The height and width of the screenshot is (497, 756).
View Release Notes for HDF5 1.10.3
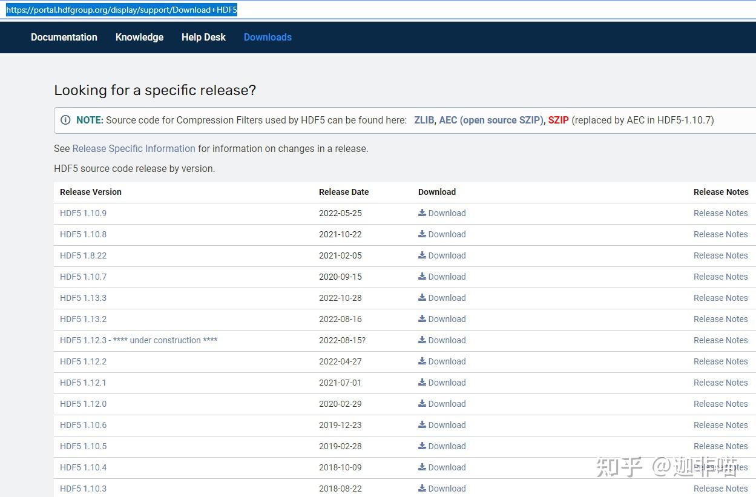coord(720,489)
